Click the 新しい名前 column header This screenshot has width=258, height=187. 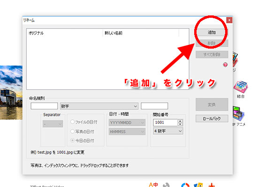pyautogui.click(x=141, y=33)
